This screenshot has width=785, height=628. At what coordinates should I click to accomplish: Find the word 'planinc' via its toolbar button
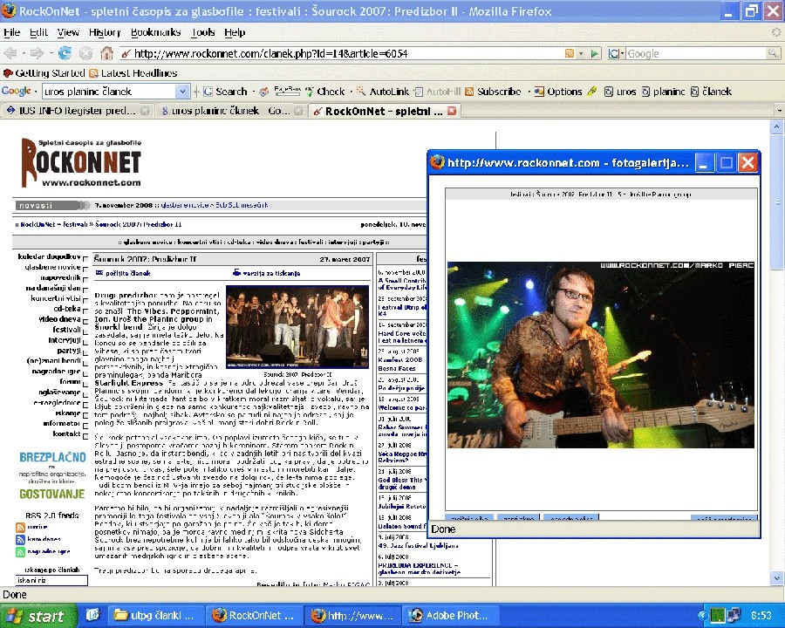click(x=664, y=92)
